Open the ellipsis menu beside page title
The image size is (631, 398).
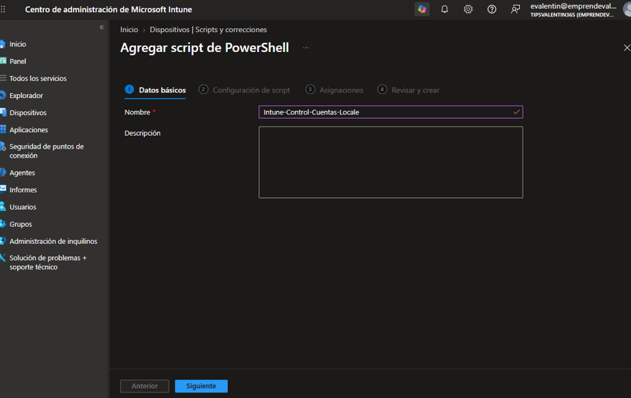(x=306, y=48)
